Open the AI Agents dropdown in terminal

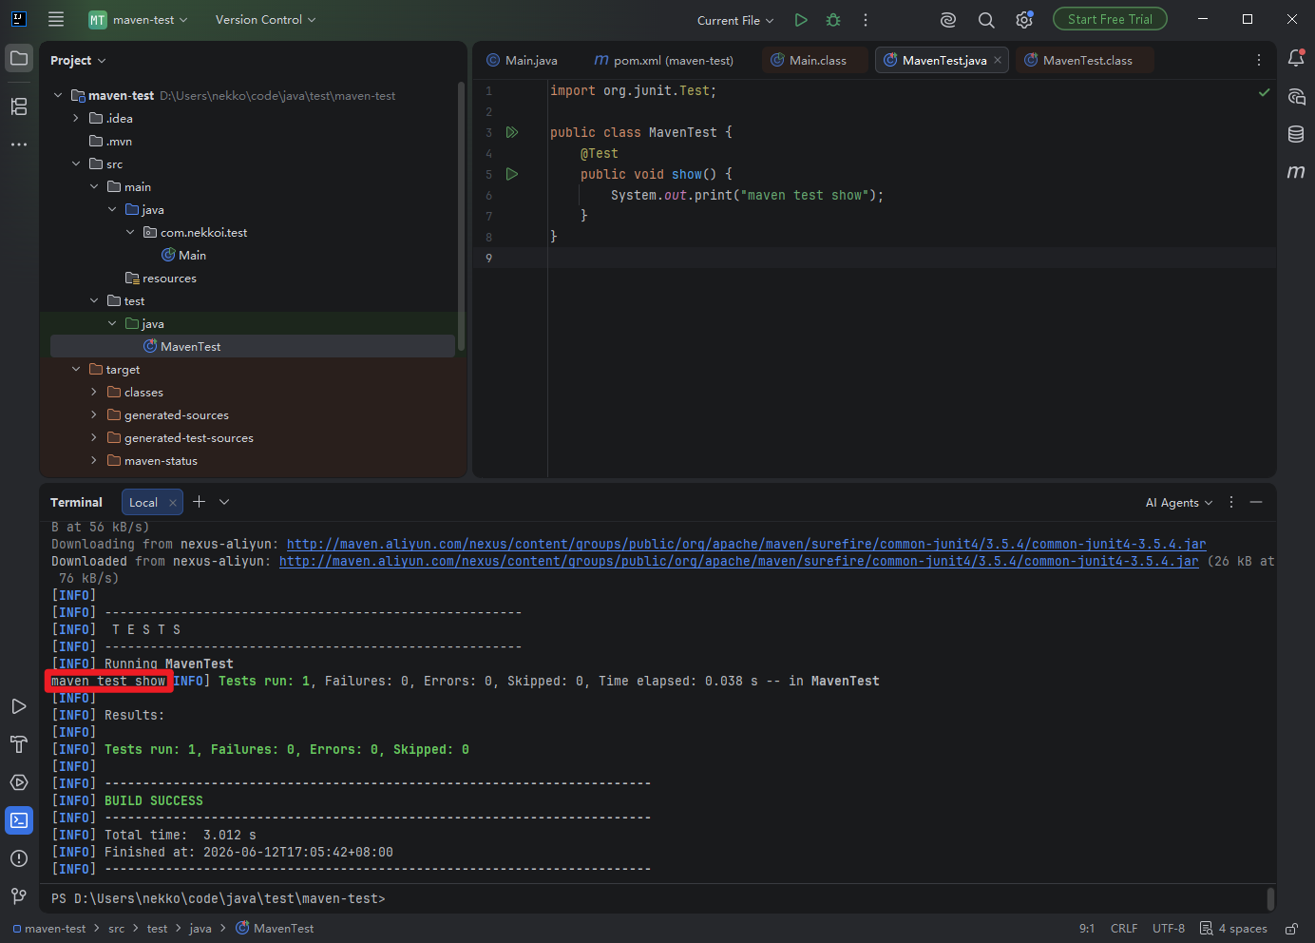1179,502
